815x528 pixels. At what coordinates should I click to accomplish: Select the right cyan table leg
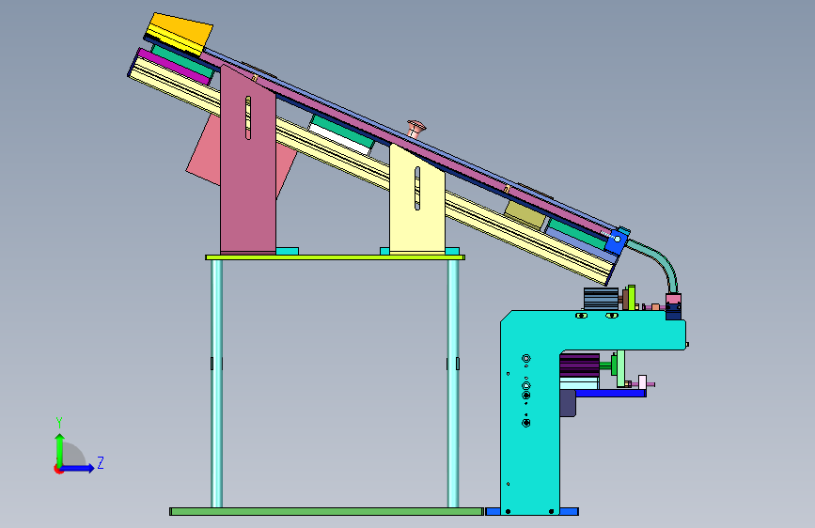[x=453, y=383]
